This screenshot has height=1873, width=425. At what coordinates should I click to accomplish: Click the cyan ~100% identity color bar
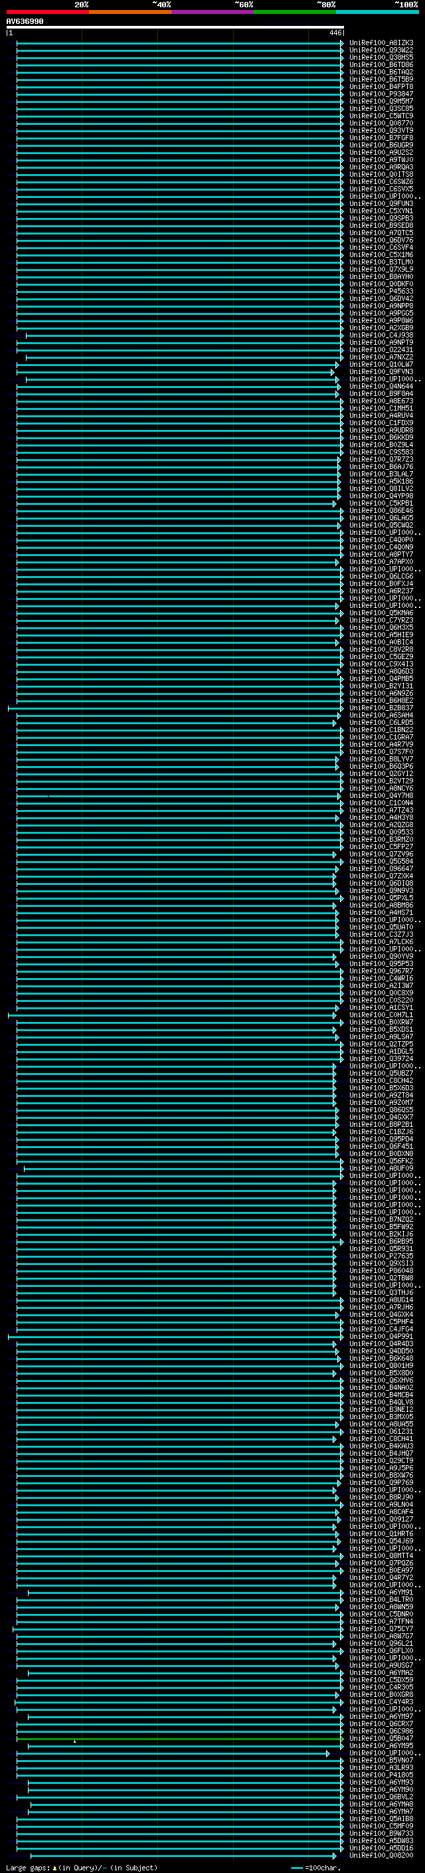[378, 12]
